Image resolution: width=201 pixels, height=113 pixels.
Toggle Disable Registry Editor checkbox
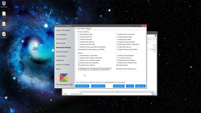pos(79,34)
